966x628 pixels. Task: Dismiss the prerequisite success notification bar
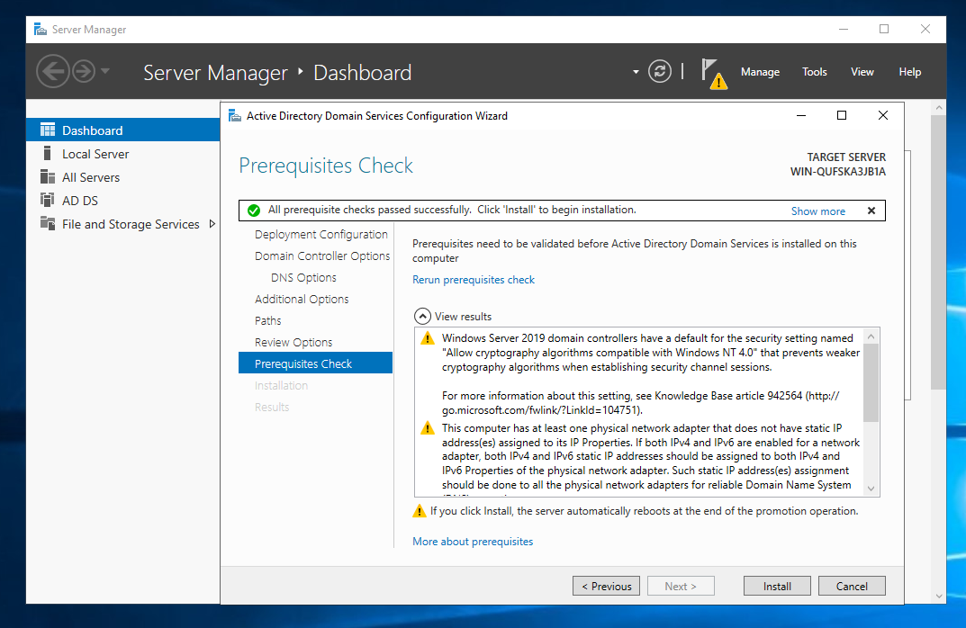point(871,211)
